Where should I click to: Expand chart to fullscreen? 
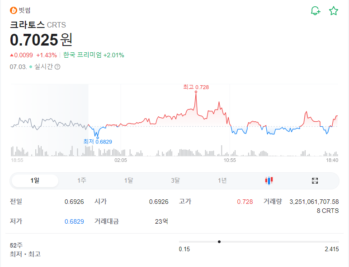[x=315, y=181]
